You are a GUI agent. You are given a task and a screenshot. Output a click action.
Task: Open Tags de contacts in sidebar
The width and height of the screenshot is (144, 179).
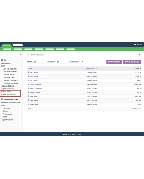[7, 120]
